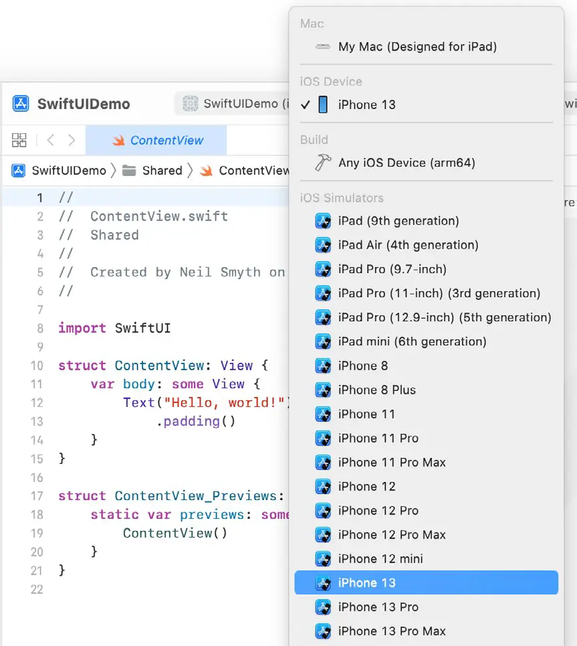The height and width of the screenshot is (646, 577).
Task: Open ContentView in the jump bar breadcrumb
Action: tap(254, 170)
